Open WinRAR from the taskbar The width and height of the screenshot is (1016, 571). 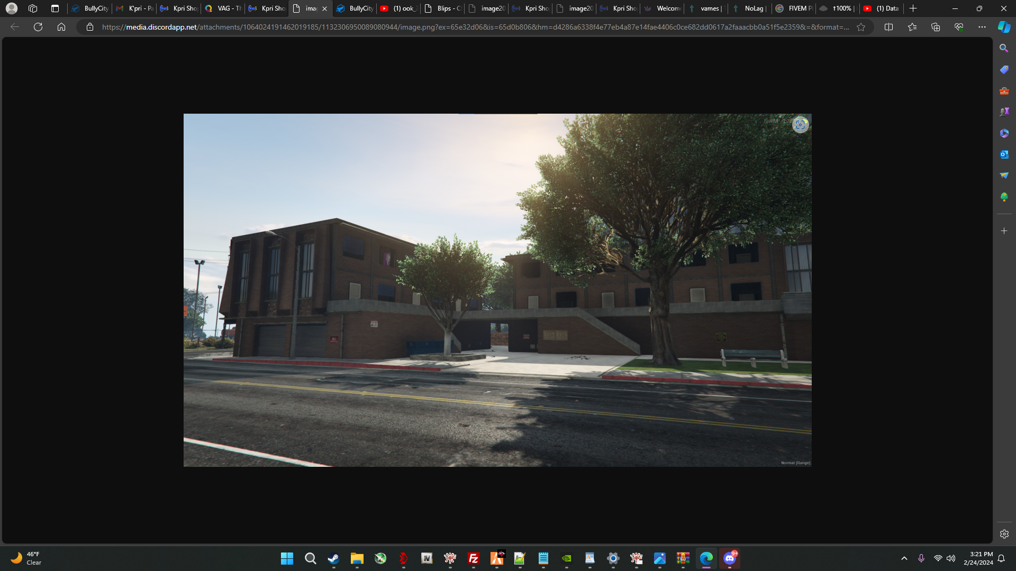coord(683,558)
